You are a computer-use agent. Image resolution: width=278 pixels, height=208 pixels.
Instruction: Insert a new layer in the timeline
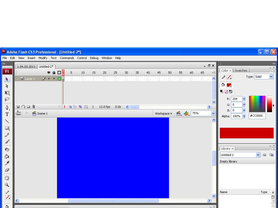coord(18,107)
